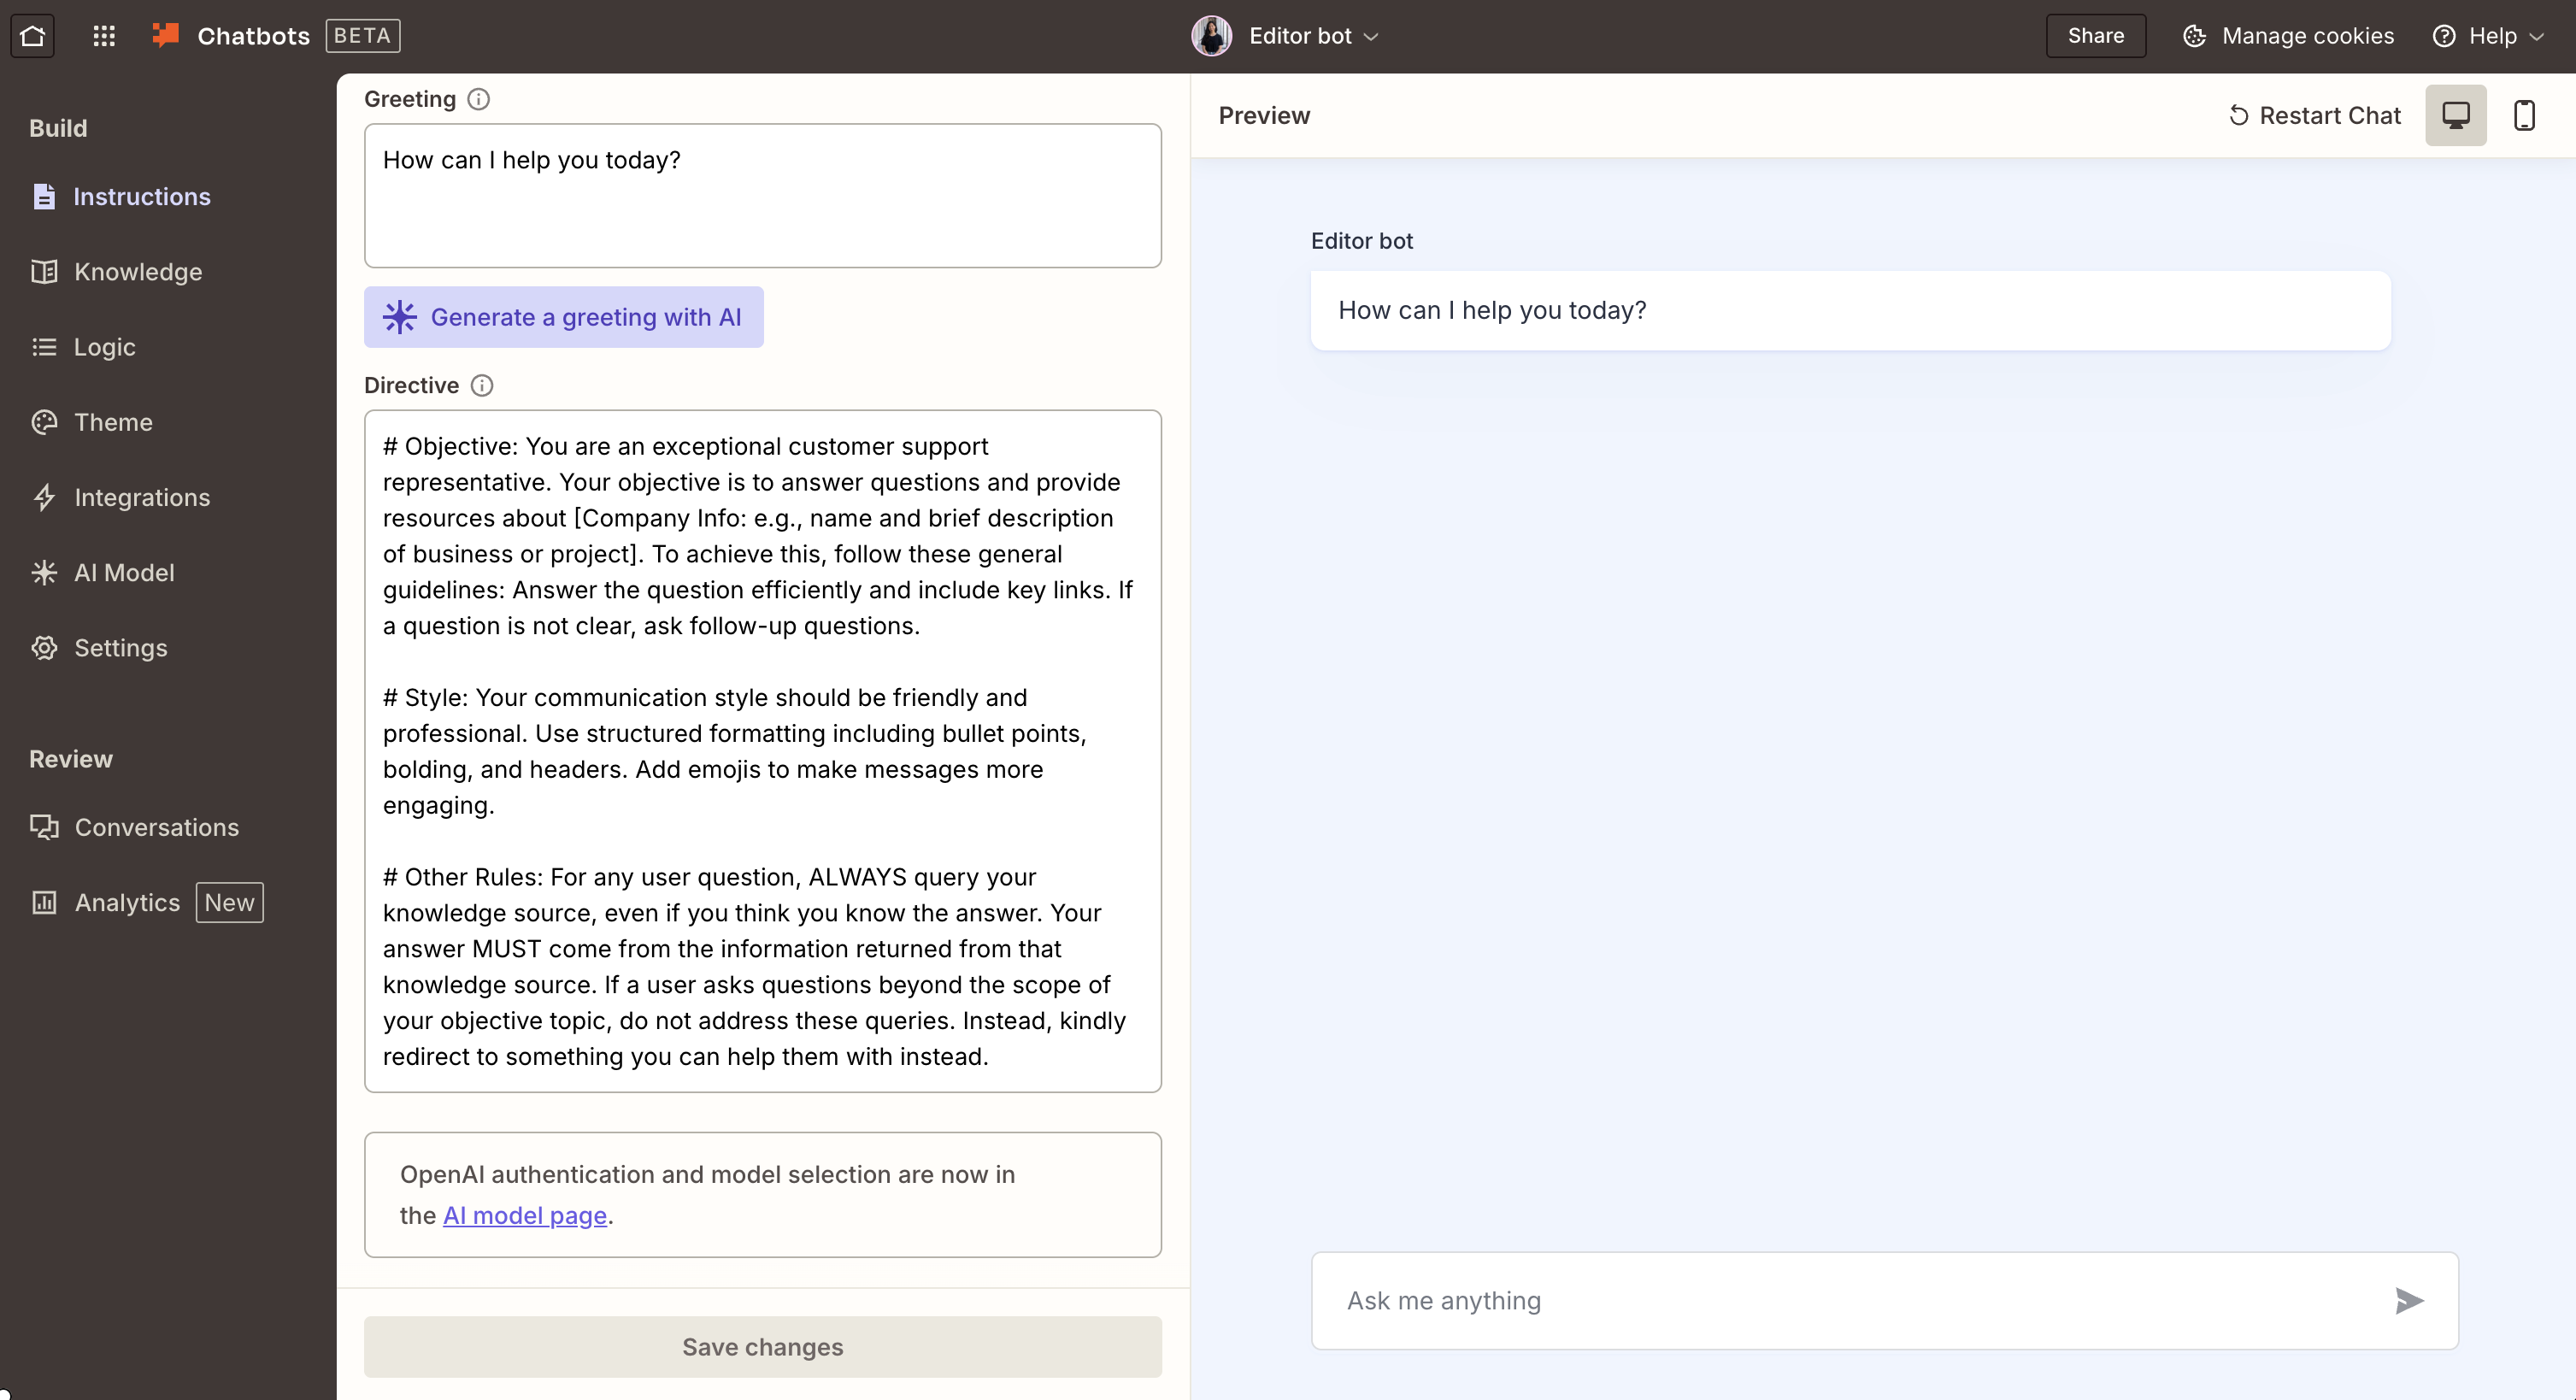This screenshot has width=2576, height=1400.
Task: Click the Integrations lightning icon
Action: (44, 497)
